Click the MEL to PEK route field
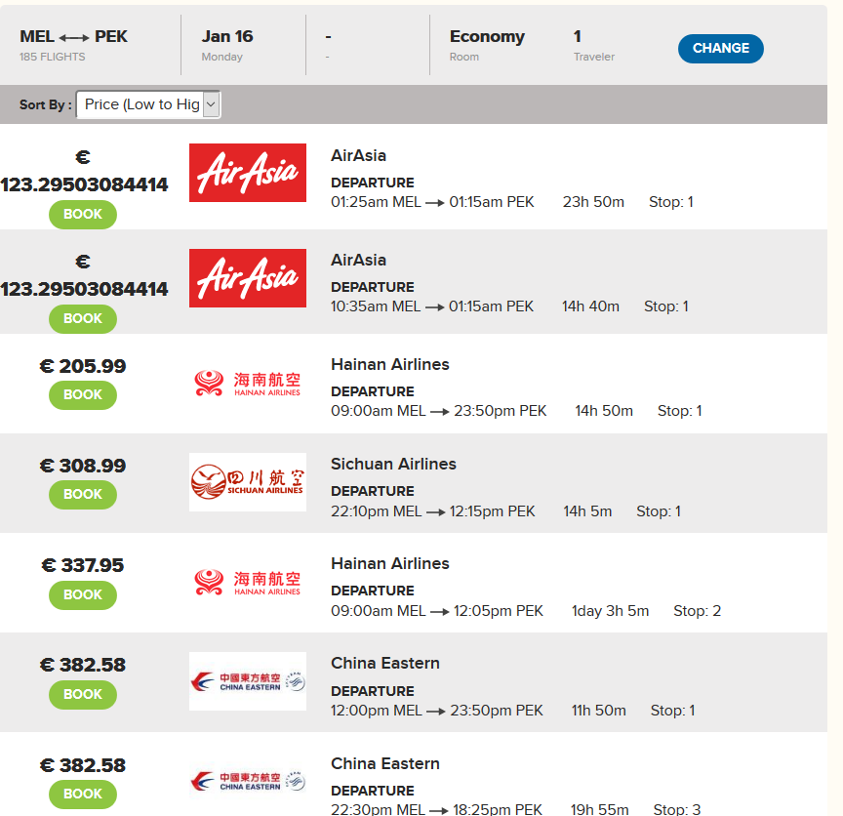 pos(91,45)
